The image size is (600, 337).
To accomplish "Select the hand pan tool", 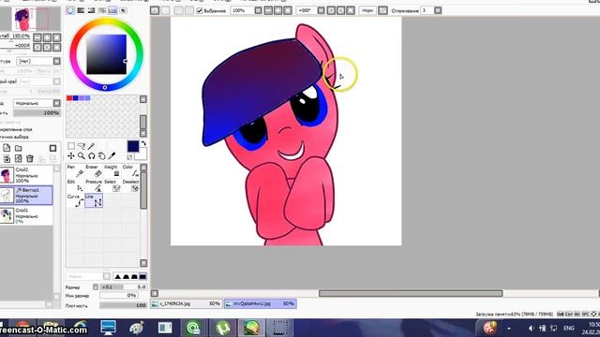I will click(x=101, y=156).
